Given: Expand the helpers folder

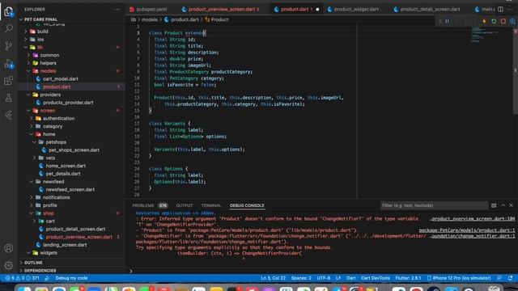Looking at the screenshot, I should [48, 63].
